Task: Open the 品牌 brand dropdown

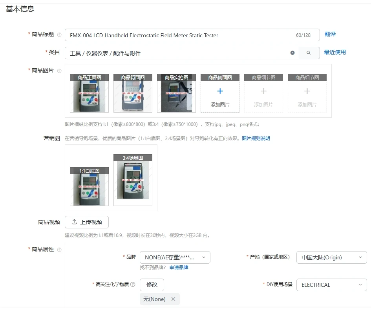Action: [x=175, y=257]
